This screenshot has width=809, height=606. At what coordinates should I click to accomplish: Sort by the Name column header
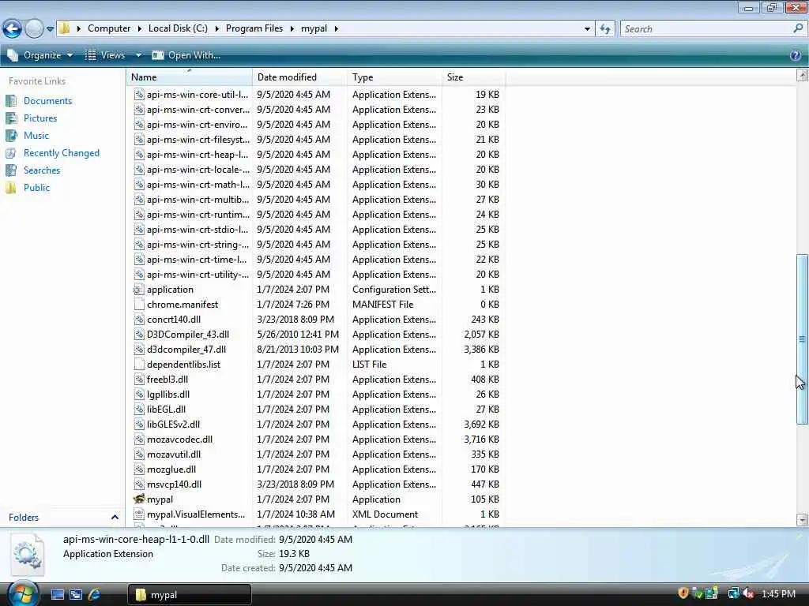point(190,77)
